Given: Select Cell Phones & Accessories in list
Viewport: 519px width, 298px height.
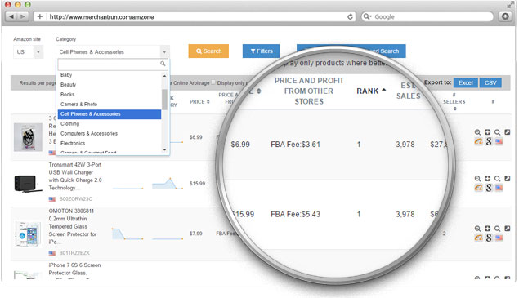Looking at the screenshot, I should pyautogui.click(x=110, y=114).
